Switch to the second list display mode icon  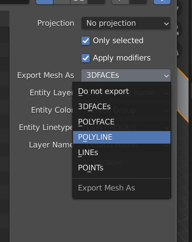coord(62,2)
